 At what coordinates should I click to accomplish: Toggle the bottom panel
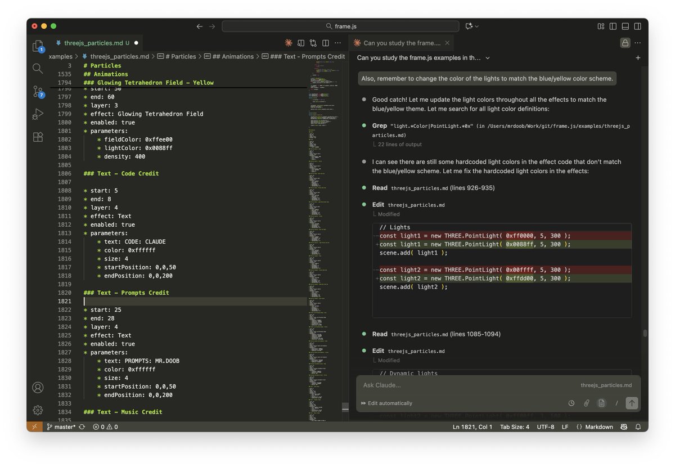[x=625, y=26]
